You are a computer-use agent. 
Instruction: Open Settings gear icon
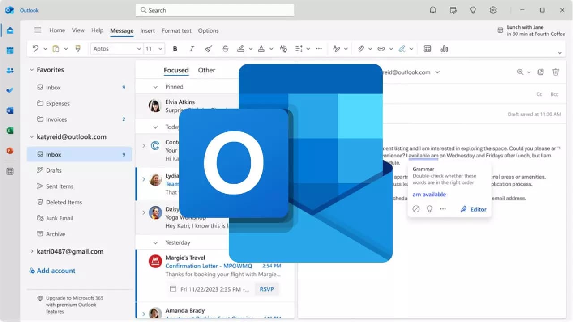(x=493, y=10)
